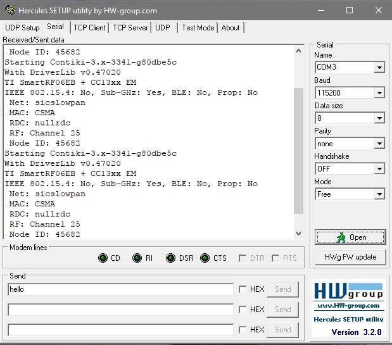Click the CD modem line indicator LED
Screen dimensions: 392x345
[103, 258]
